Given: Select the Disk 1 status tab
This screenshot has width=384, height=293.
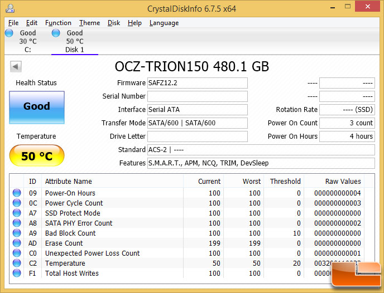Looking at the screenshot, I should point(75,41).
